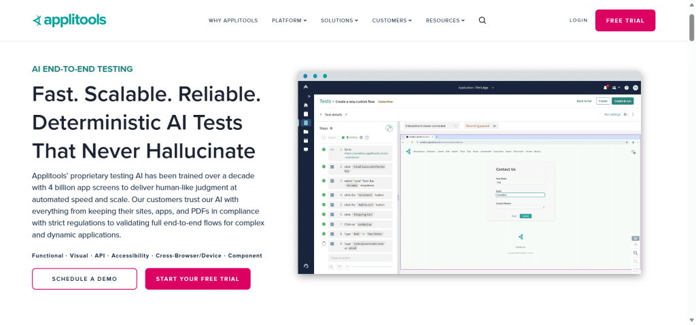
Task: Click the Interactive browser connected field
Action: (x=432, y=126)
